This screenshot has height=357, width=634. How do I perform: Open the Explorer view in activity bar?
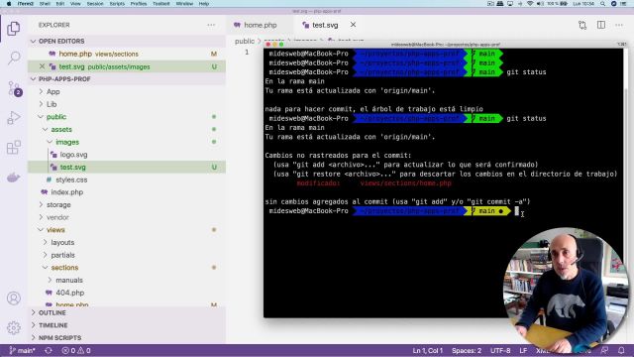[13, 29]
